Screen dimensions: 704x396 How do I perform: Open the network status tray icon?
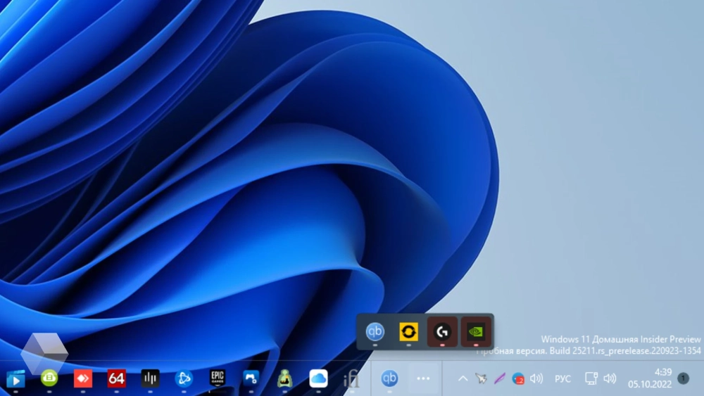[x=591, y=378]
